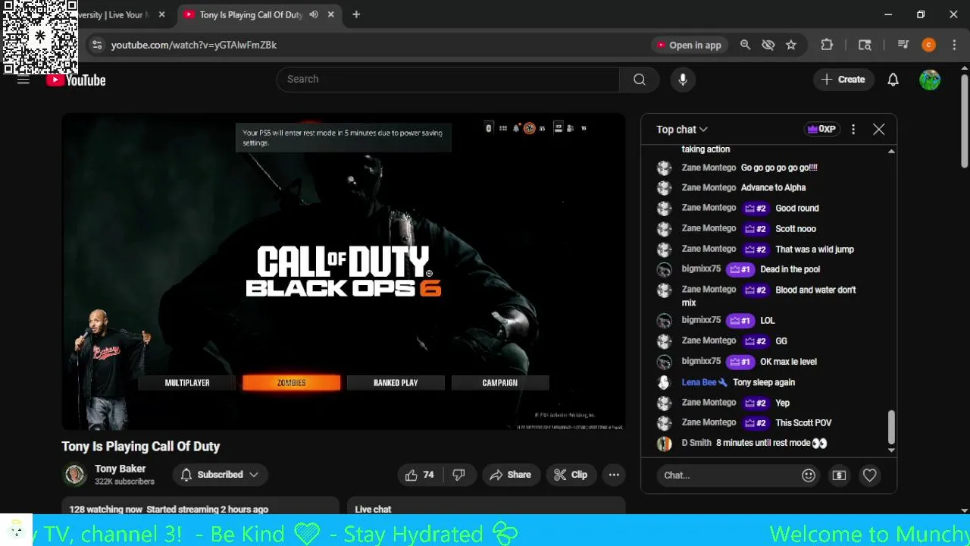Click the crossed-eye tracking protection icon
The height and width of the screenshot is (546, 970).
coord(768,45)
